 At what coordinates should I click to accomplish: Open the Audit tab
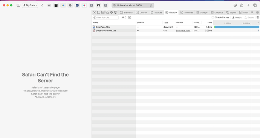pos(244,12)
